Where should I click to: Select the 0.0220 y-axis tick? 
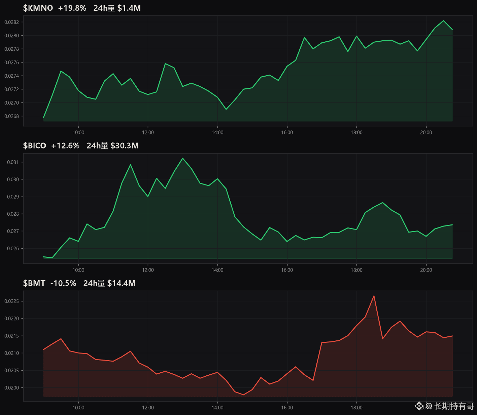coord(12,319)
